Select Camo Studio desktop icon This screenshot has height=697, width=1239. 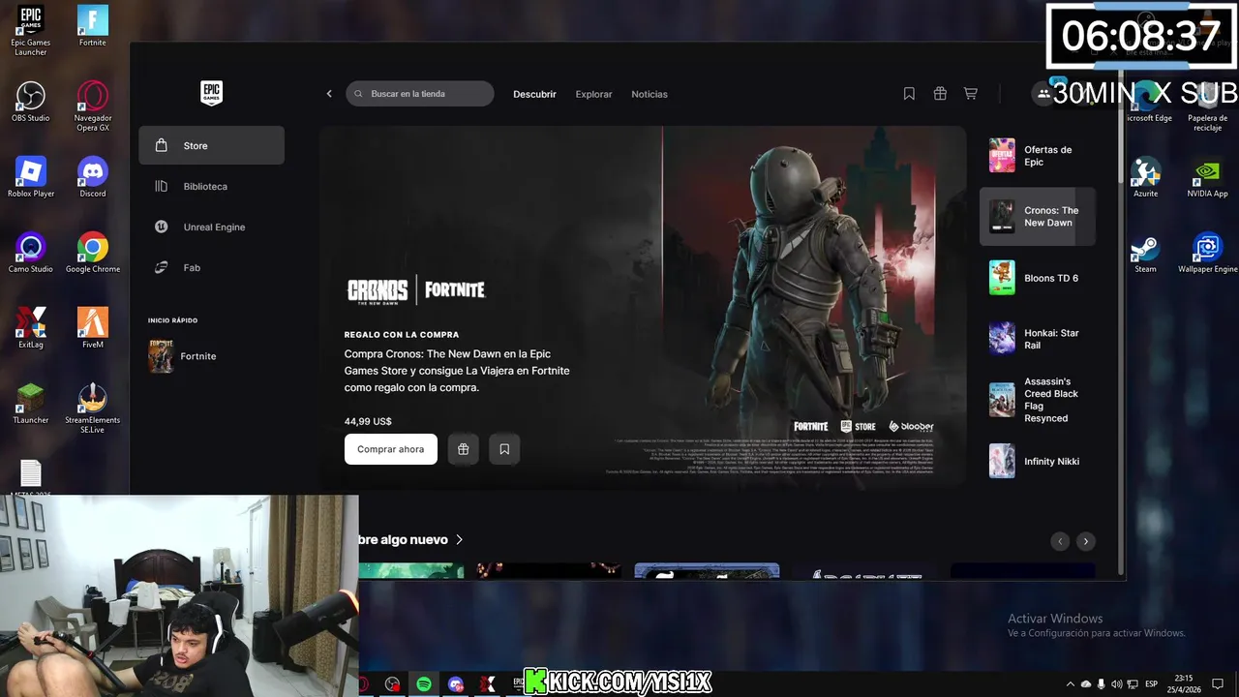31,253
